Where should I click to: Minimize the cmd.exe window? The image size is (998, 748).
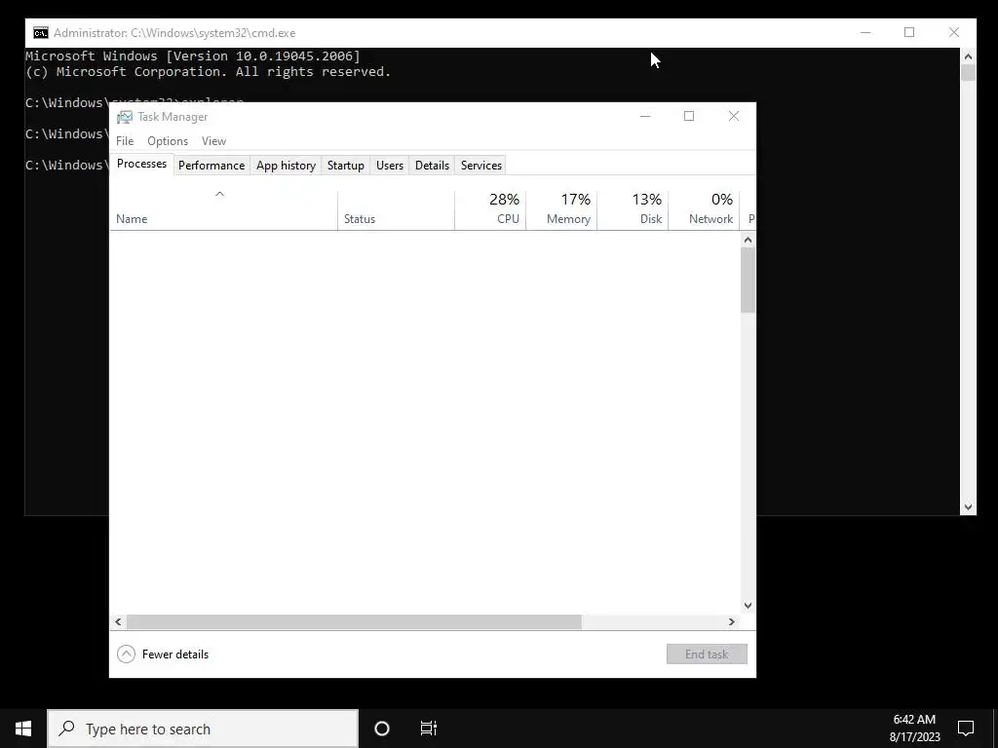click(x=865, y=32)
